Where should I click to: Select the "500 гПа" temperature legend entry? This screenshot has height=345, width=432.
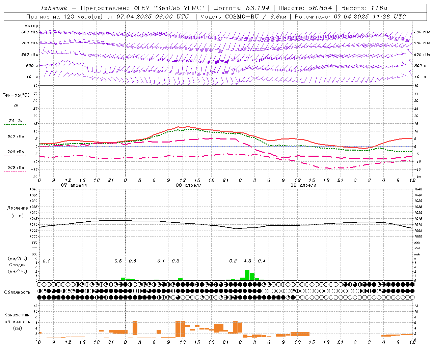[16, 167]
